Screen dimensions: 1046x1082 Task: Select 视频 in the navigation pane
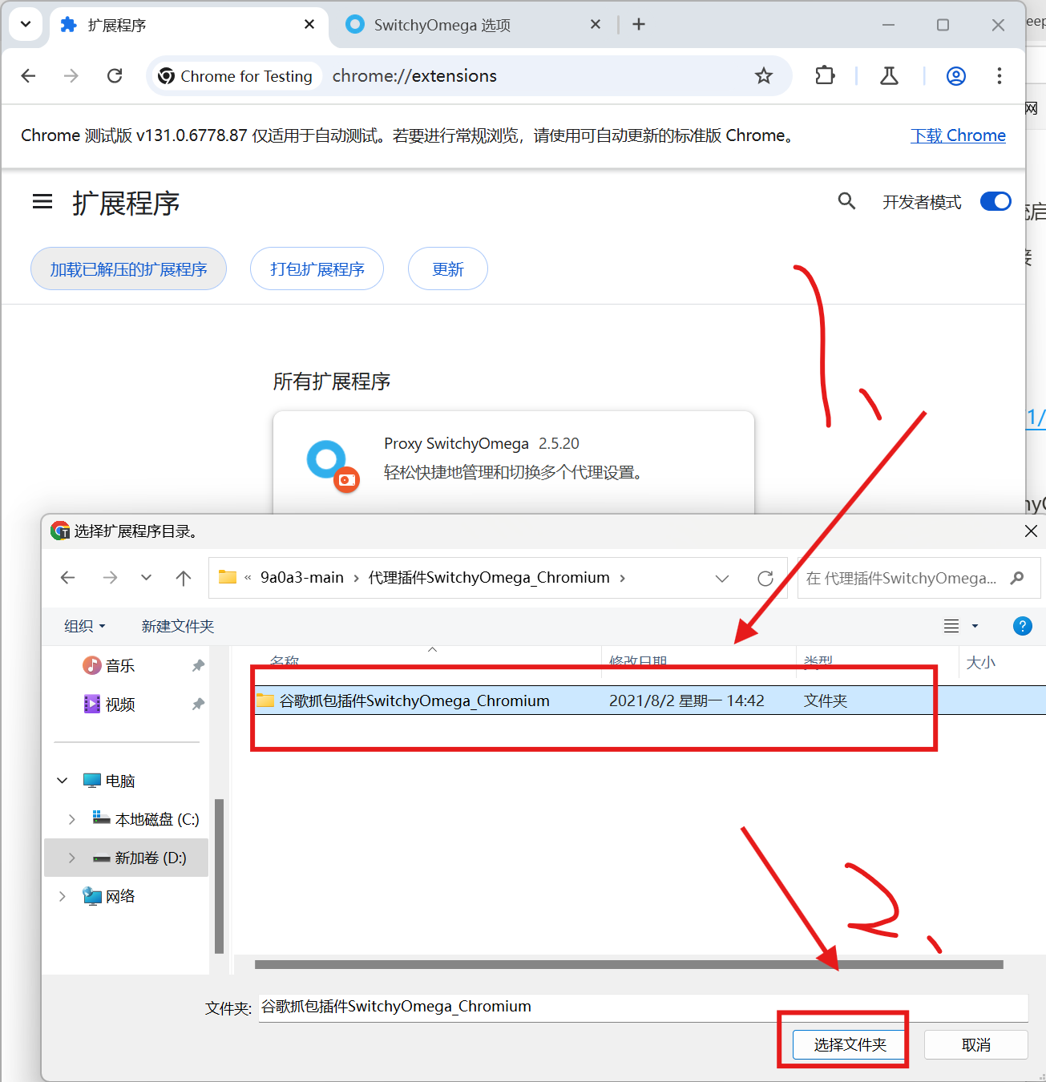point(120,705)
